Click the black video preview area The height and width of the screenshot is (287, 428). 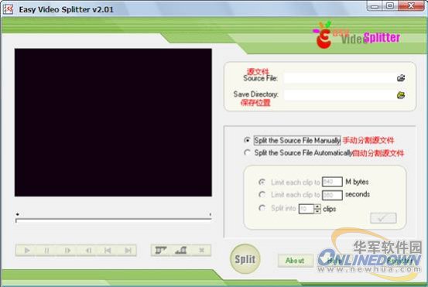point(113,122)
